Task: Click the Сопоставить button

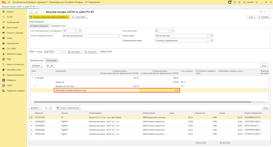Action: click(x=79, y=17)
